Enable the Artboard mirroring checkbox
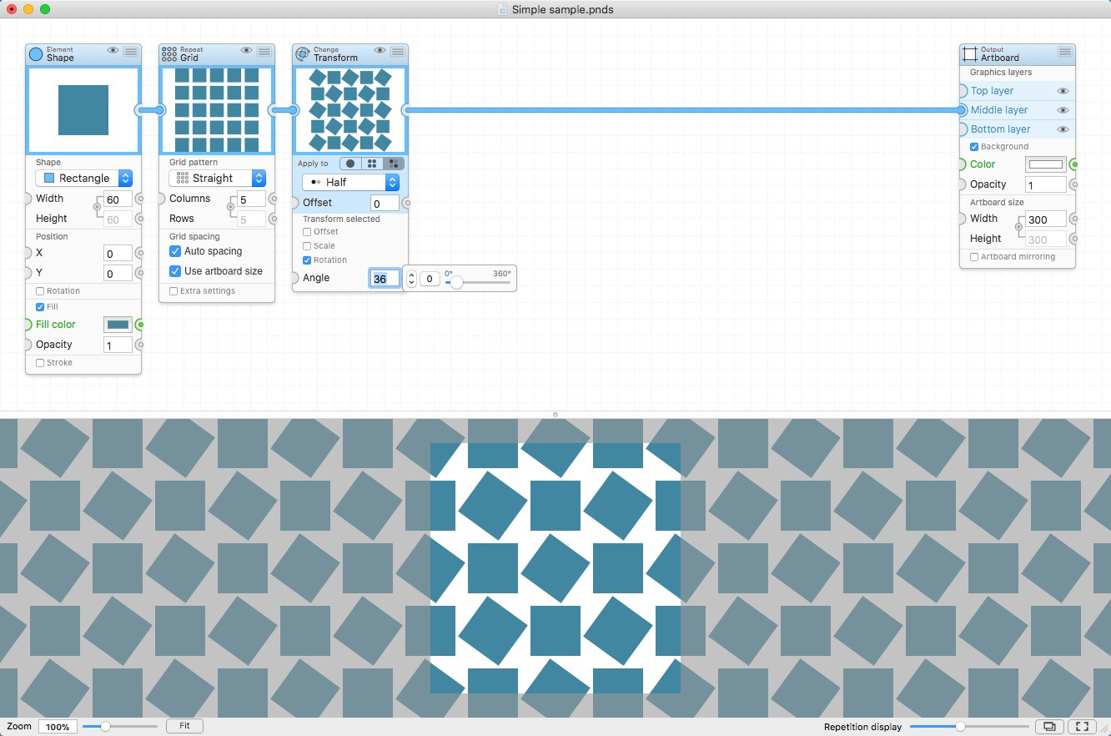The height and width of the screenshot is (736, 1111). (x=974, y=257)
